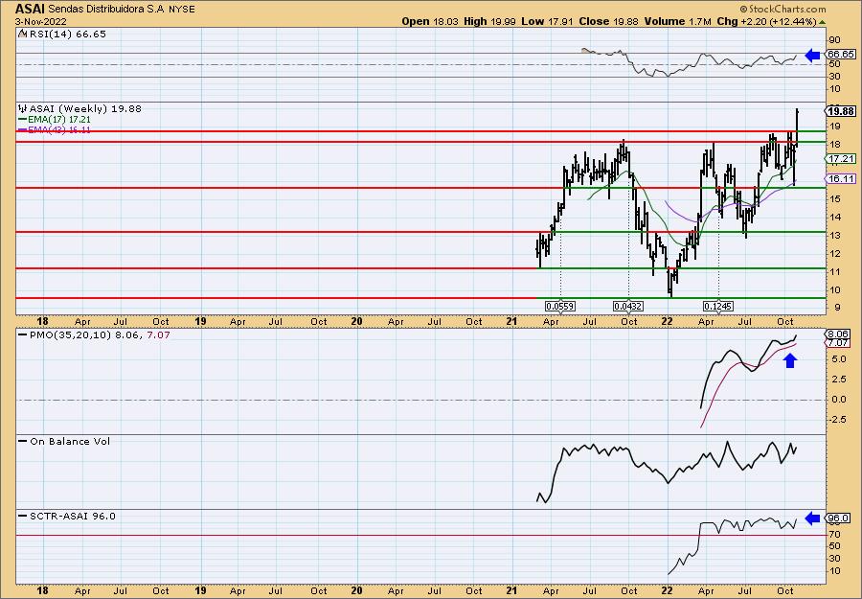Click the ASAI ticker symbol in header
This screenshot has height=599, width=862.
coord(29,9)
